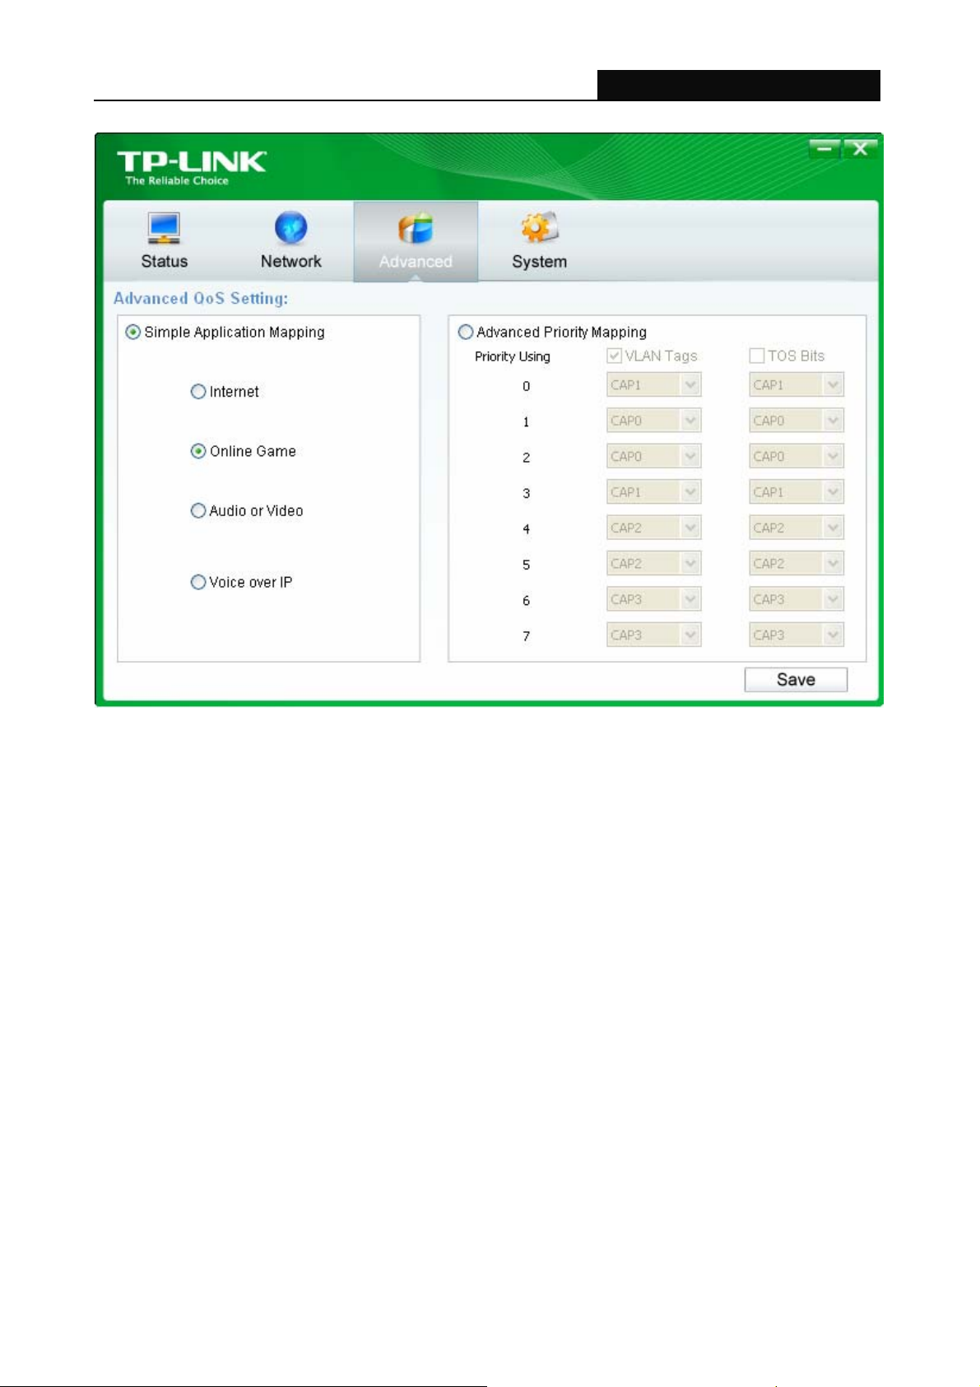This screenshot has height=1387, width=980.
Task: Switch to the Network tab label
Action: pyautogui.click(x=290, y=261)
